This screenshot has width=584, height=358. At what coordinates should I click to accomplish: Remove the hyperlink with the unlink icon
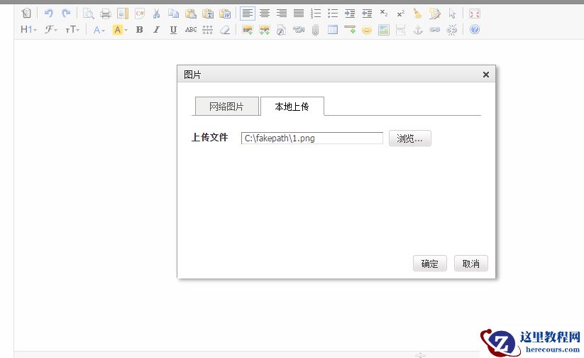452,29
